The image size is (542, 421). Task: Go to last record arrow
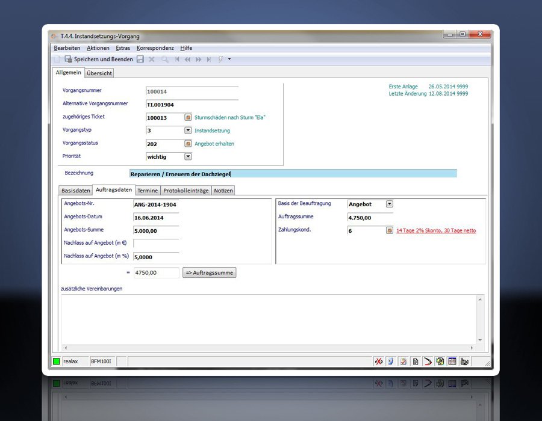[x=209, y=60]
